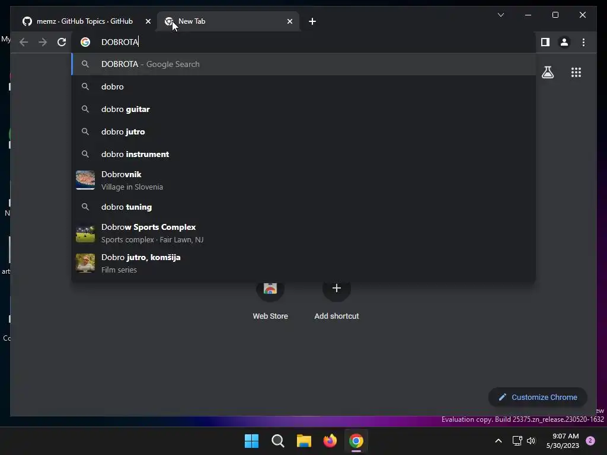607x455 pixels.
Task: Reload the current page
Action: pyautogui.click(x=62, y=42)
